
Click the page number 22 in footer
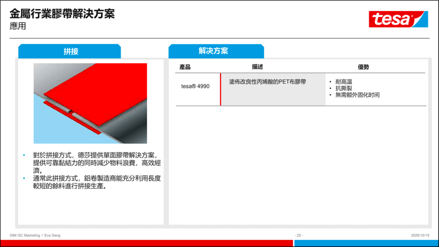coord(299,235)
